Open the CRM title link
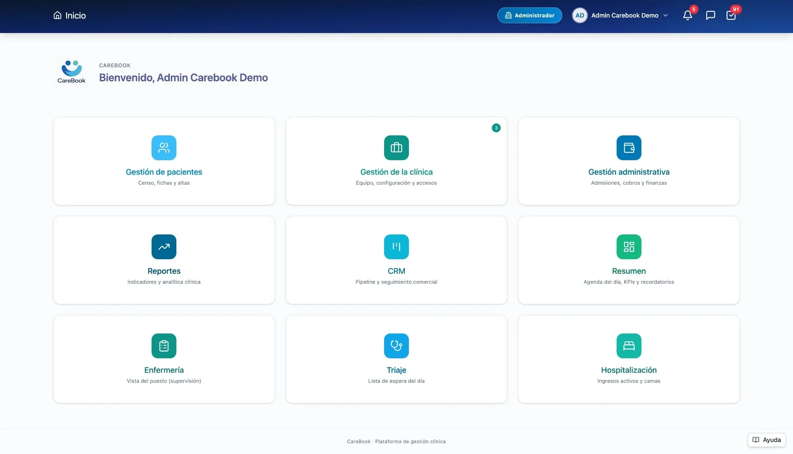 396,271
